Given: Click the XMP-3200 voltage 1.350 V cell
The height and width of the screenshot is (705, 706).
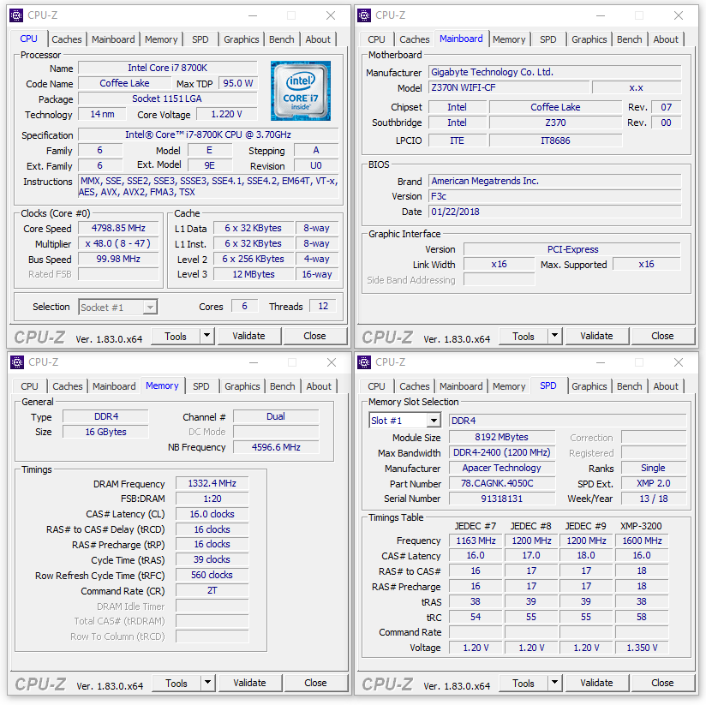Looking at the screenshot, I should click(642, 648).
